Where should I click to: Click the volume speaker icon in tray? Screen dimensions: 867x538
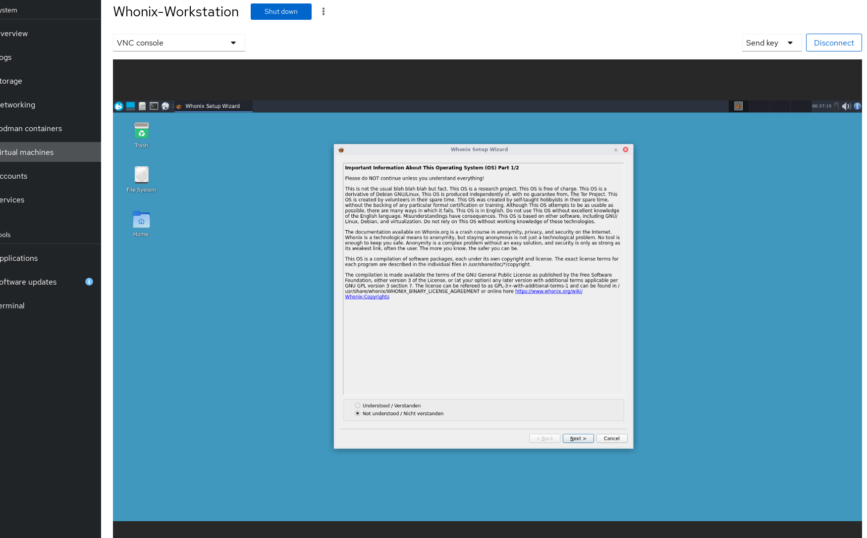[846, 106]
